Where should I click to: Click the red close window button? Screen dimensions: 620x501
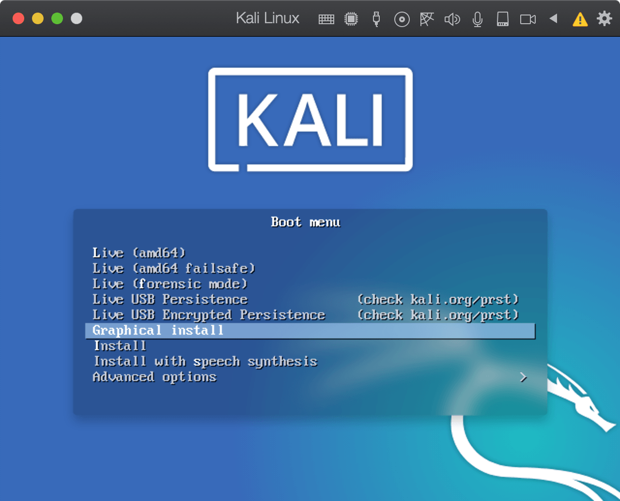click(18, 18)
